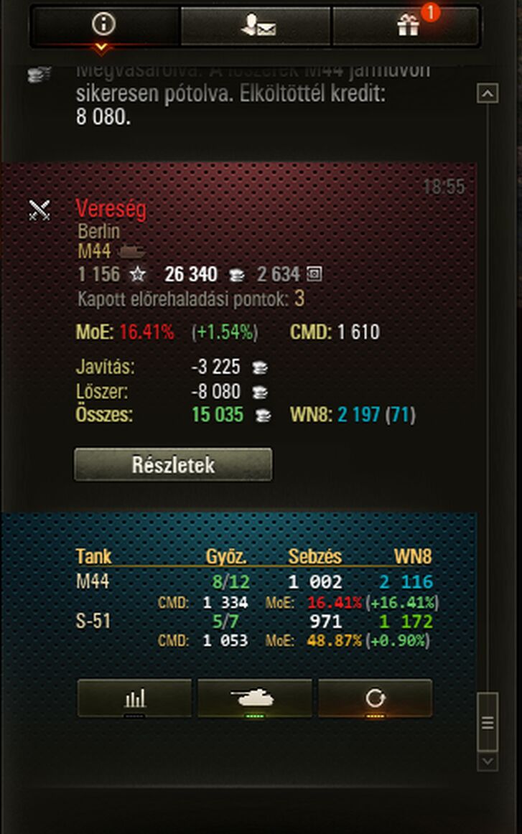Open the gifts tab with badge
522x834 pixels.
coord(406,25)
